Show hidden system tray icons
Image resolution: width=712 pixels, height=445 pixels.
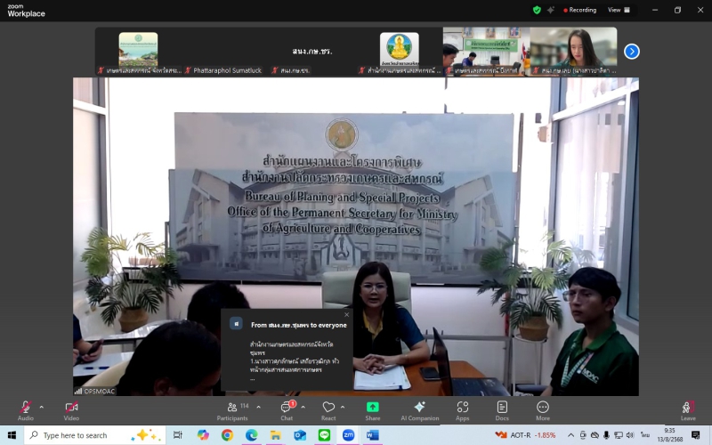pyautogui.click(x=570, y=435)
